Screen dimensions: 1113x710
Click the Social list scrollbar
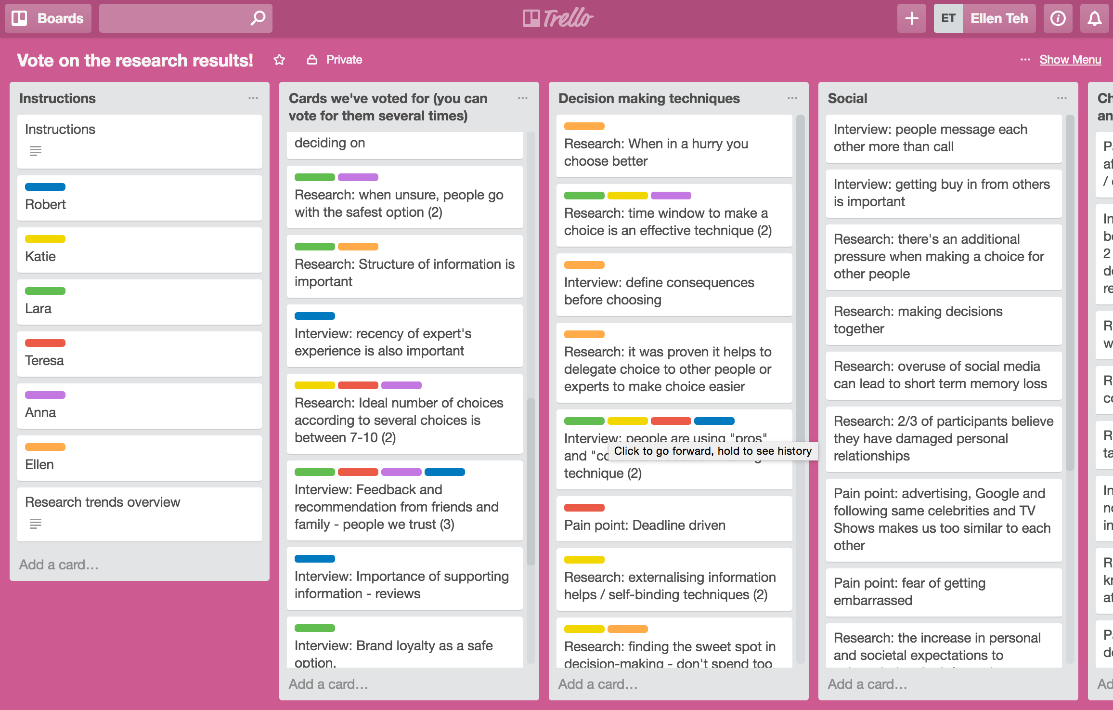point(1070,293)
